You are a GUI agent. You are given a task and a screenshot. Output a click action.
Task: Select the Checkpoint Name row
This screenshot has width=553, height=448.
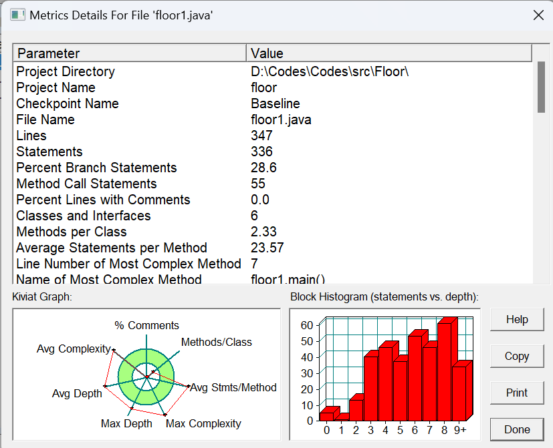[x=273, y=103]
